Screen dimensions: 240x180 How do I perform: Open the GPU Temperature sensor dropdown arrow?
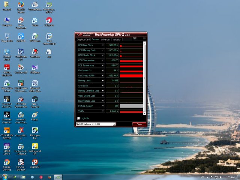(x=103, y=60)
